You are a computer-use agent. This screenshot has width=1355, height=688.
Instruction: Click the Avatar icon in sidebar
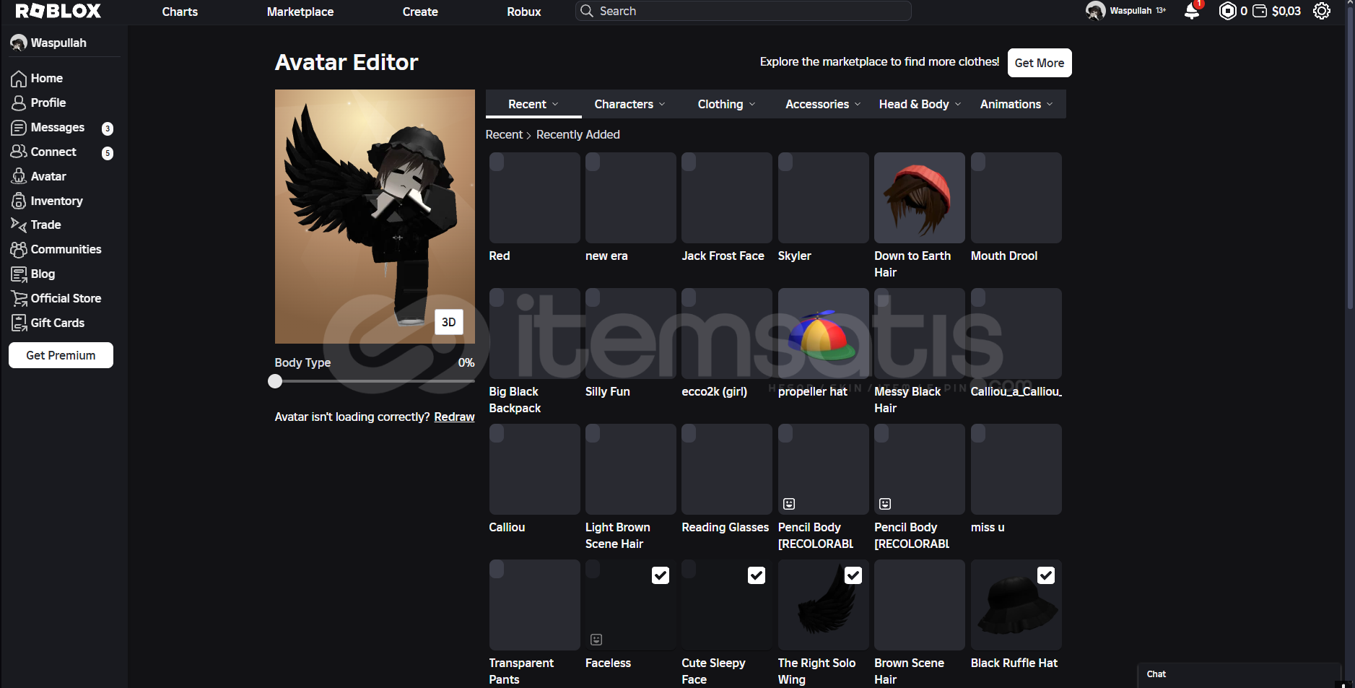19,176
